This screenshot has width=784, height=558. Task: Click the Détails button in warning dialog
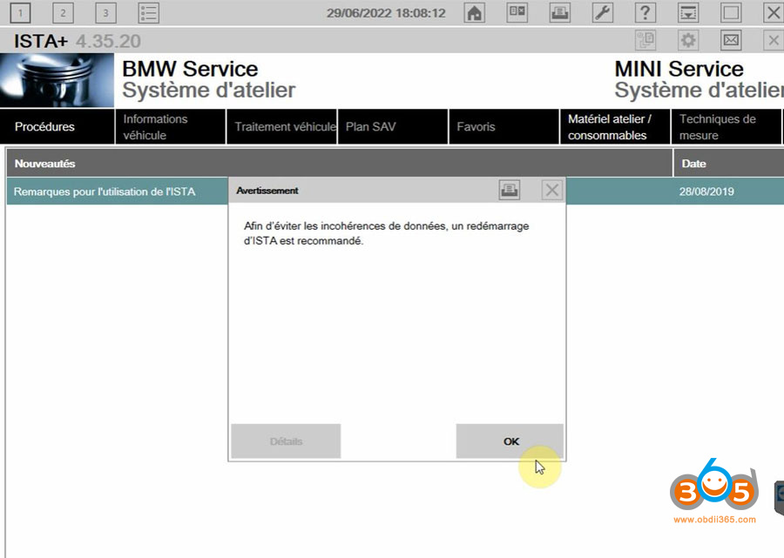point(286,441)
